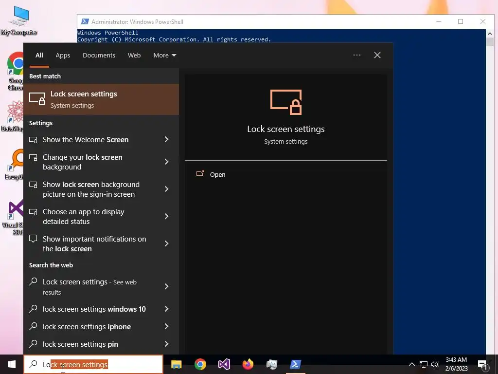Open the Lock screen settings best match
The width and height of the screenshot is (498, 374).
(101, 99)
